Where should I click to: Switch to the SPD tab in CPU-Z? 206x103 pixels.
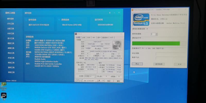click(94, 37)
